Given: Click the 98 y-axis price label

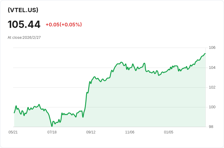Looking at the screenshot, I should pyautogui.click(x=211, y=127).
